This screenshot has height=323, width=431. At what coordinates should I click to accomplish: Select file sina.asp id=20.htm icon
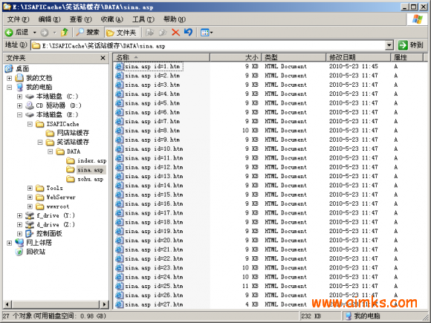coord(120,241)
